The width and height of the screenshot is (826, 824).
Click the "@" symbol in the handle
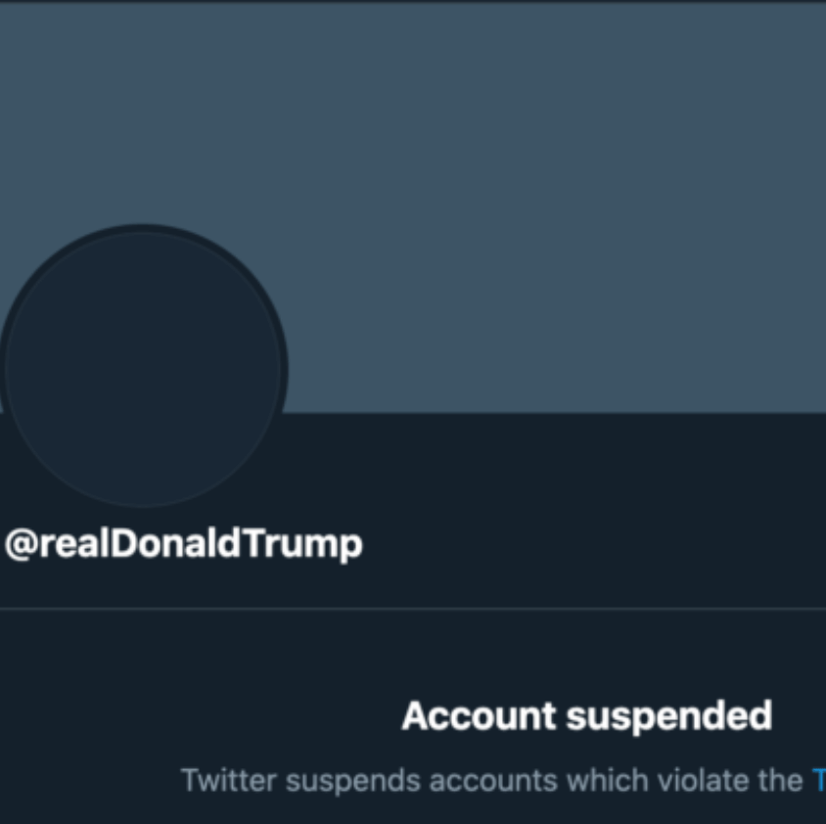(21, 543)
